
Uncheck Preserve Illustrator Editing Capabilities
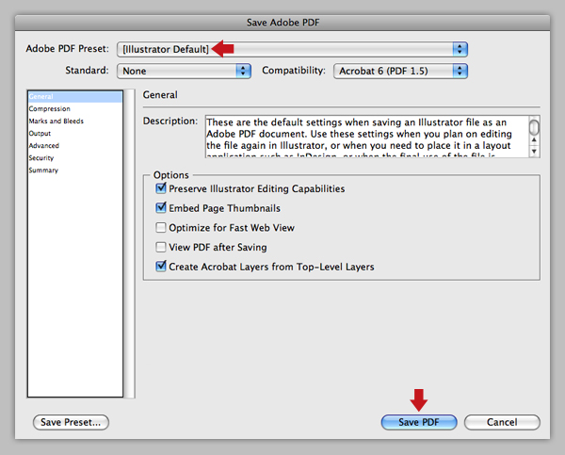tap(161, 188)
